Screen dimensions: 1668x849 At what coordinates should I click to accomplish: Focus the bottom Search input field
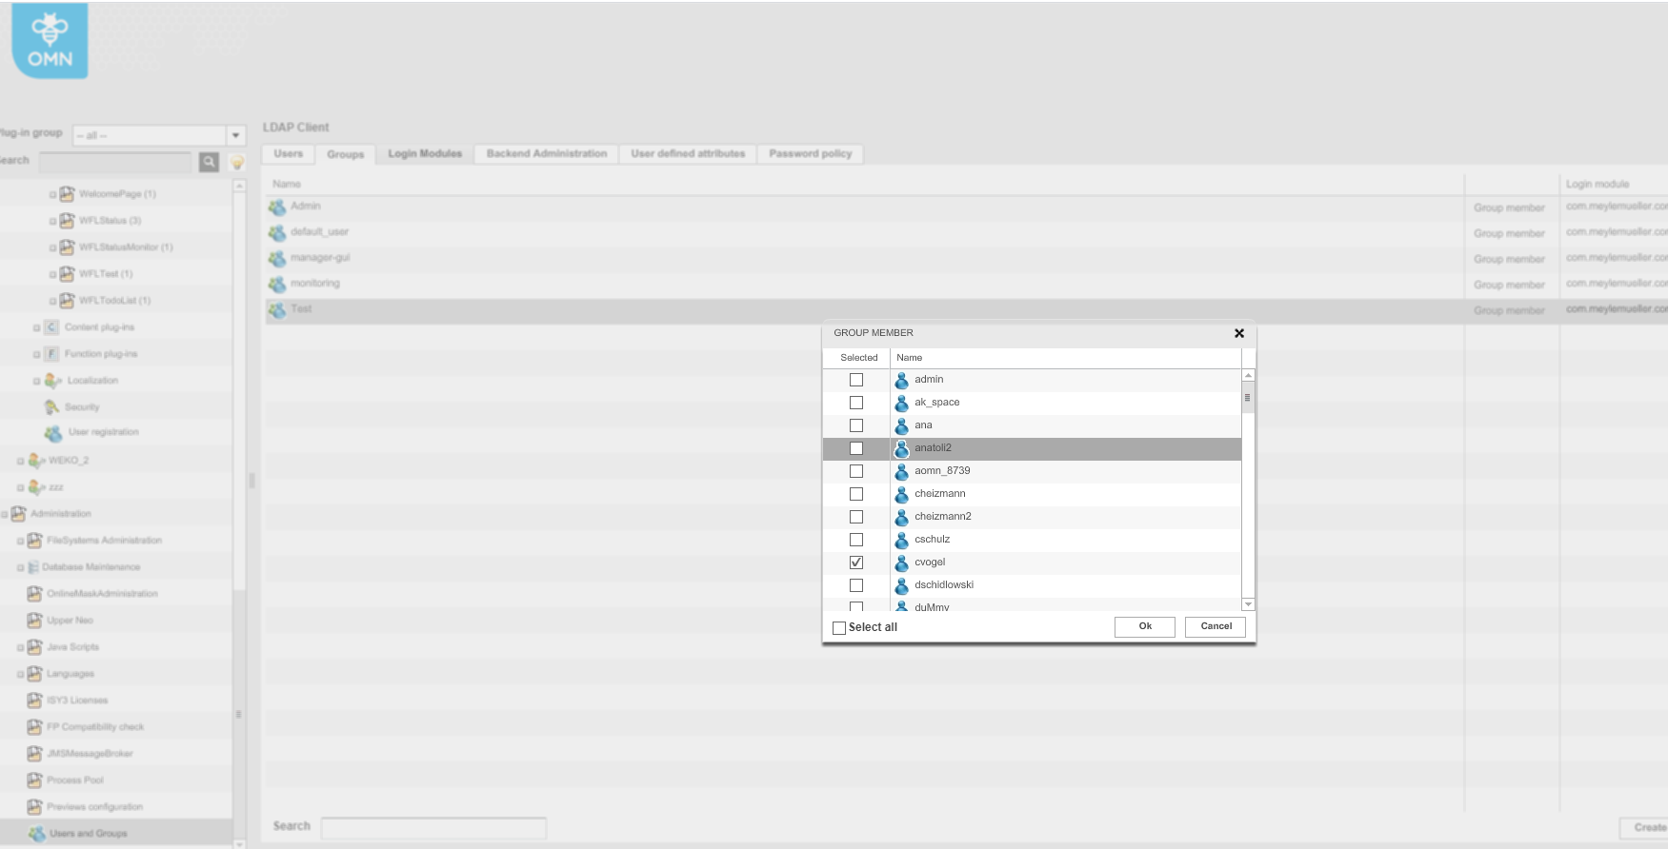[433, 828]
